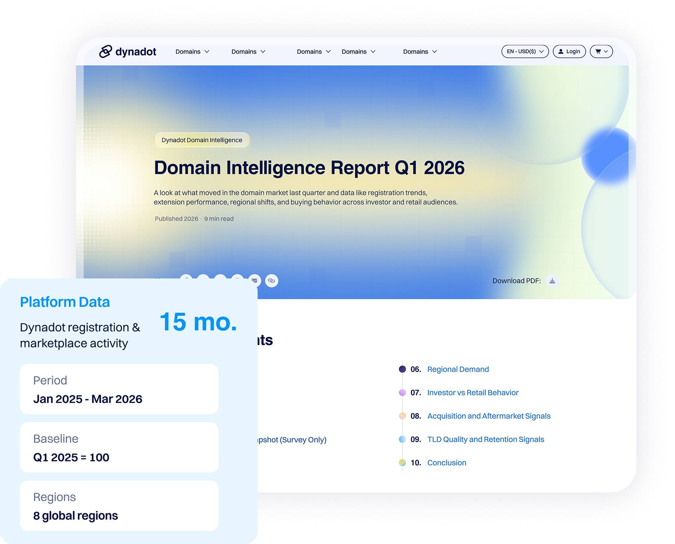Screen dimensions: 675x544
Task: Click the "Download PDF:" label
Action: 517,281
